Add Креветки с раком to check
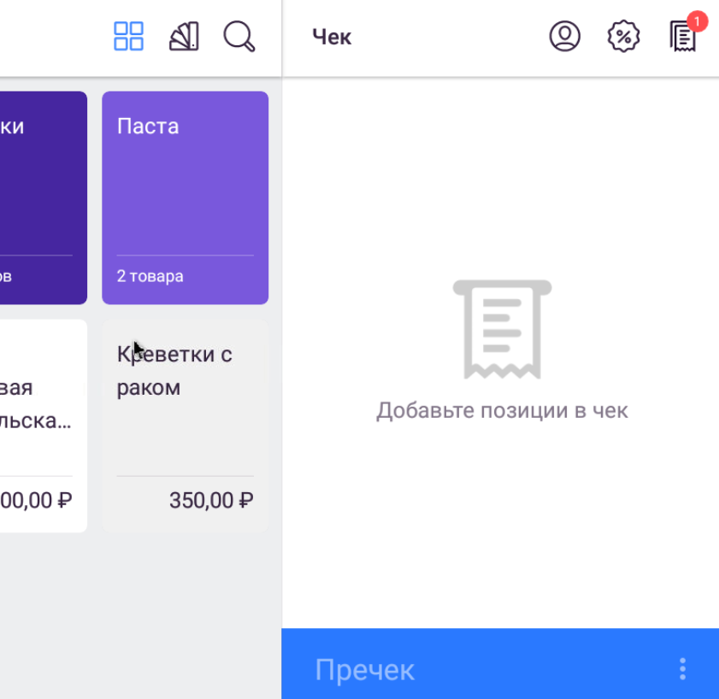719x699 pixels. click(185, 426)
